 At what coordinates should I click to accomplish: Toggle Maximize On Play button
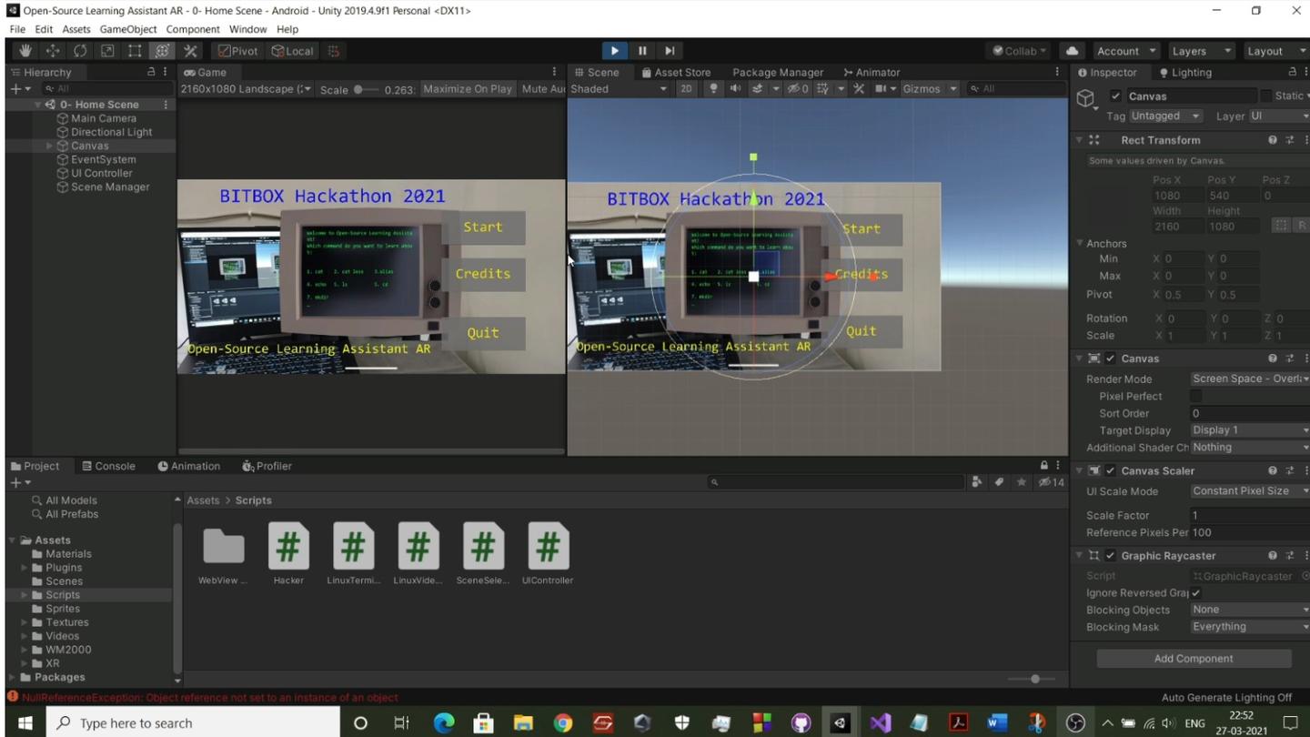[x=468, y=88]
